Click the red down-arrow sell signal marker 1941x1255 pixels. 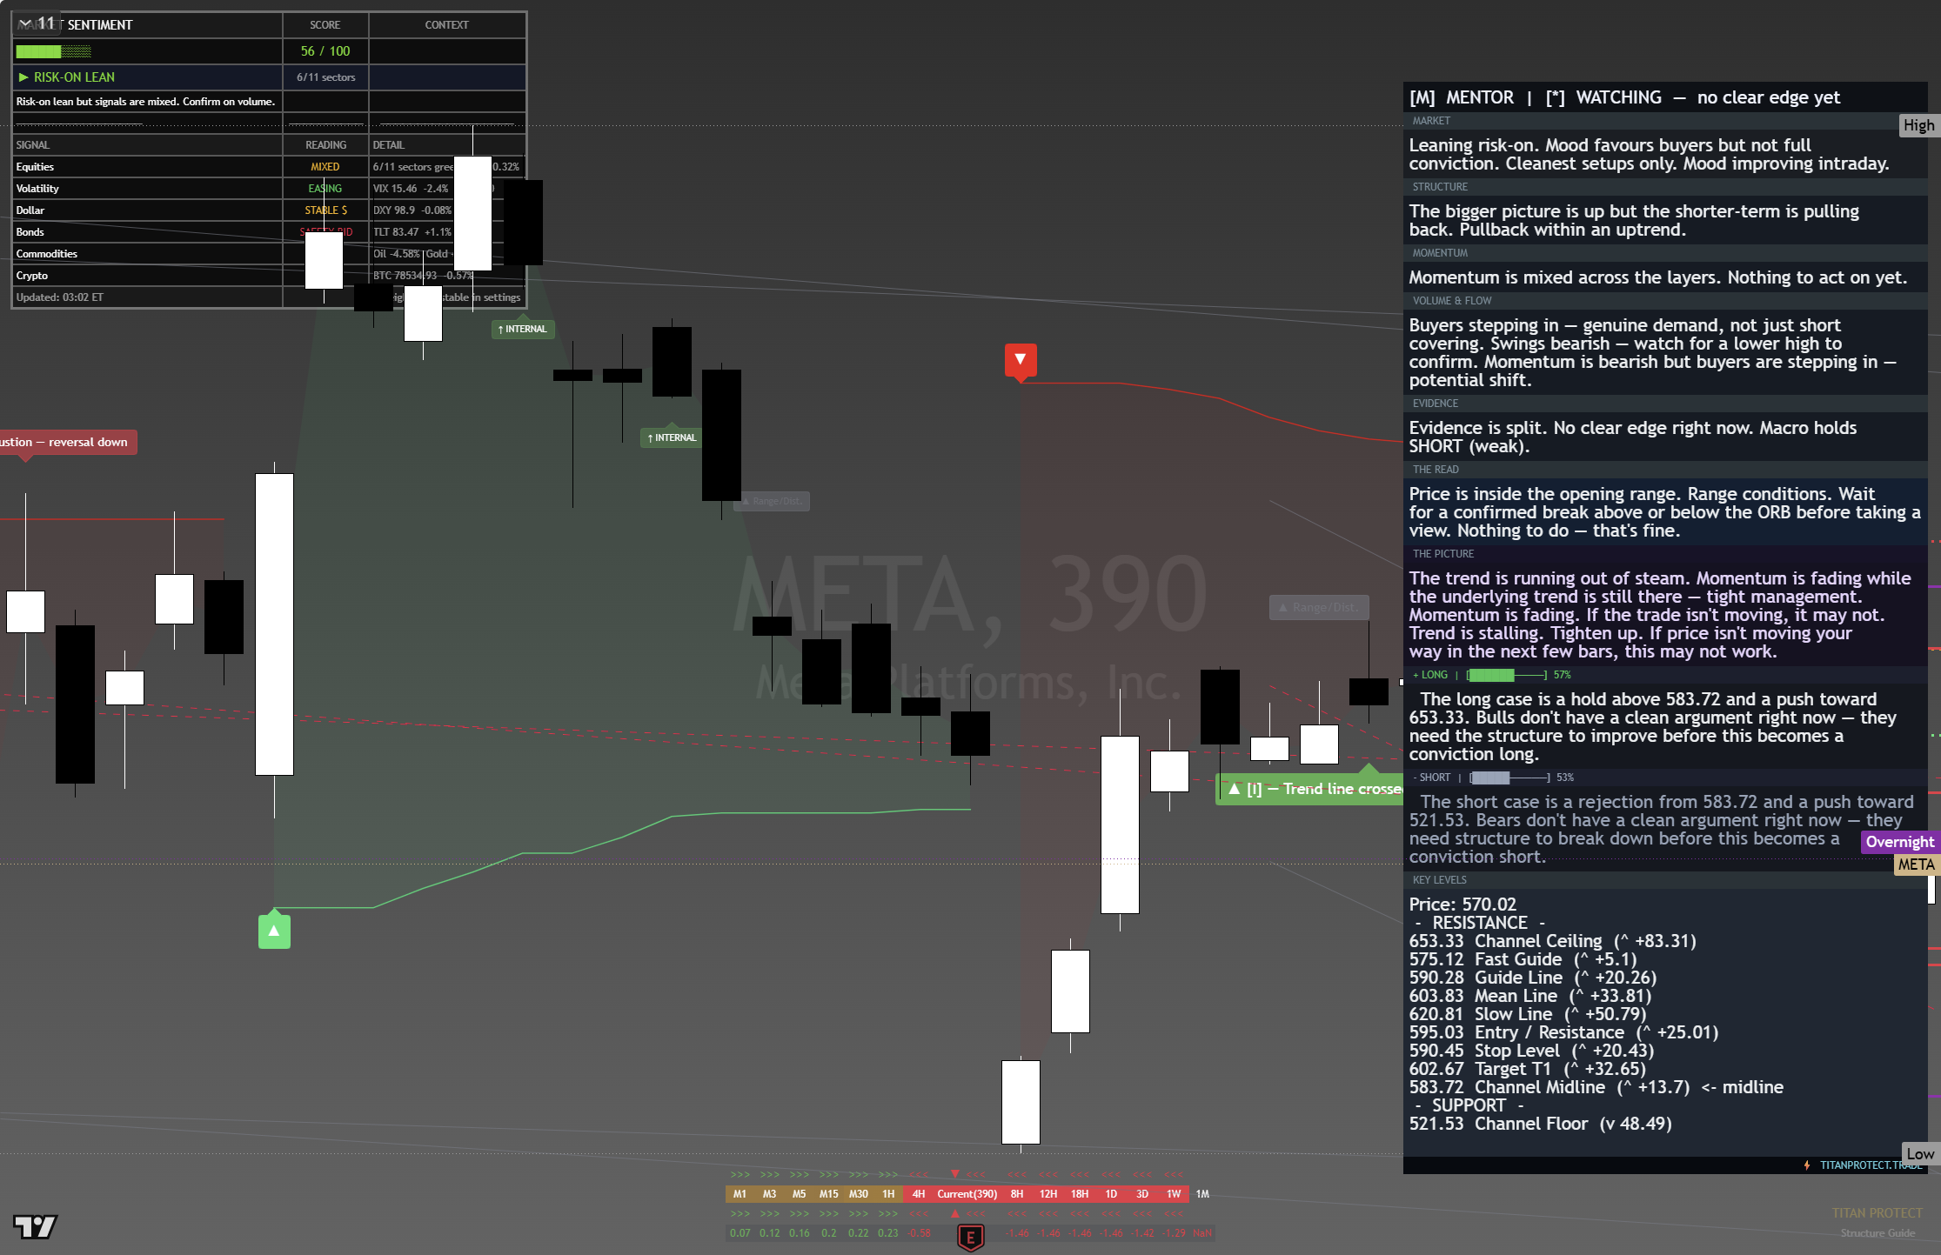tap(1021, 360)
